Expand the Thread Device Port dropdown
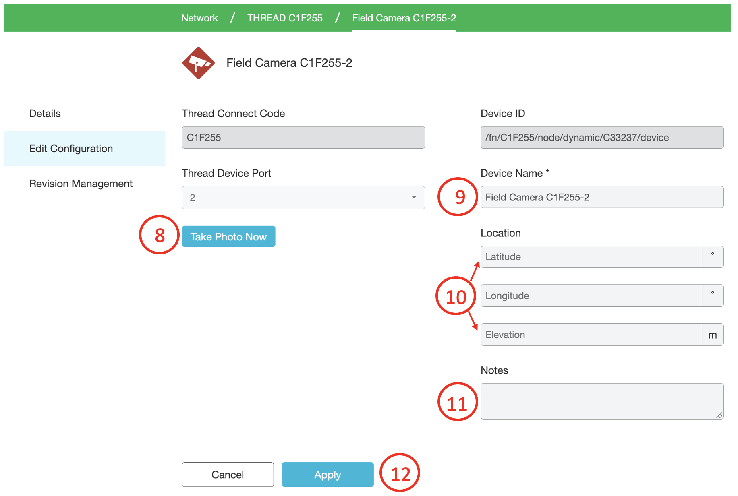Screen dimensions: 738x496 [303, 197]
